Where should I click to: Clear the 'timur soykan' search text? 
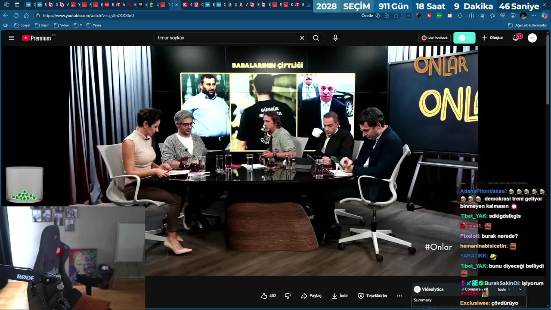(x=302, y=38)
